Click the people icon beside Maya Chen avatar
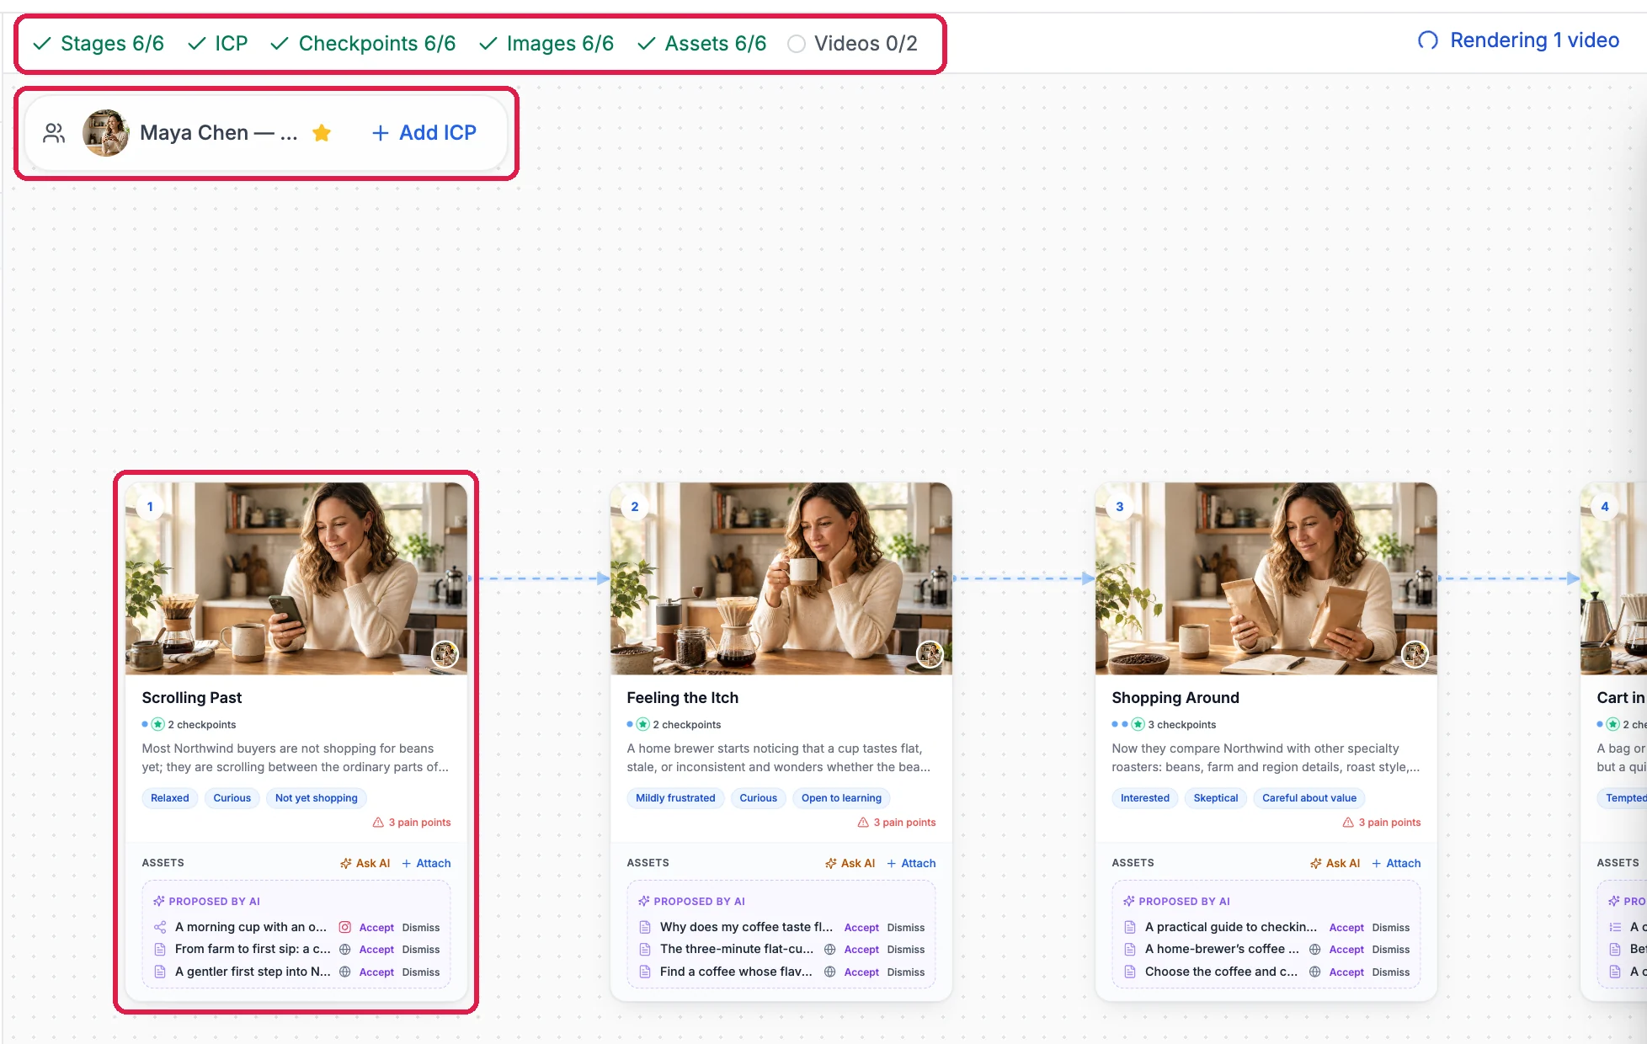1647x1044 pixels. [54, 133]
